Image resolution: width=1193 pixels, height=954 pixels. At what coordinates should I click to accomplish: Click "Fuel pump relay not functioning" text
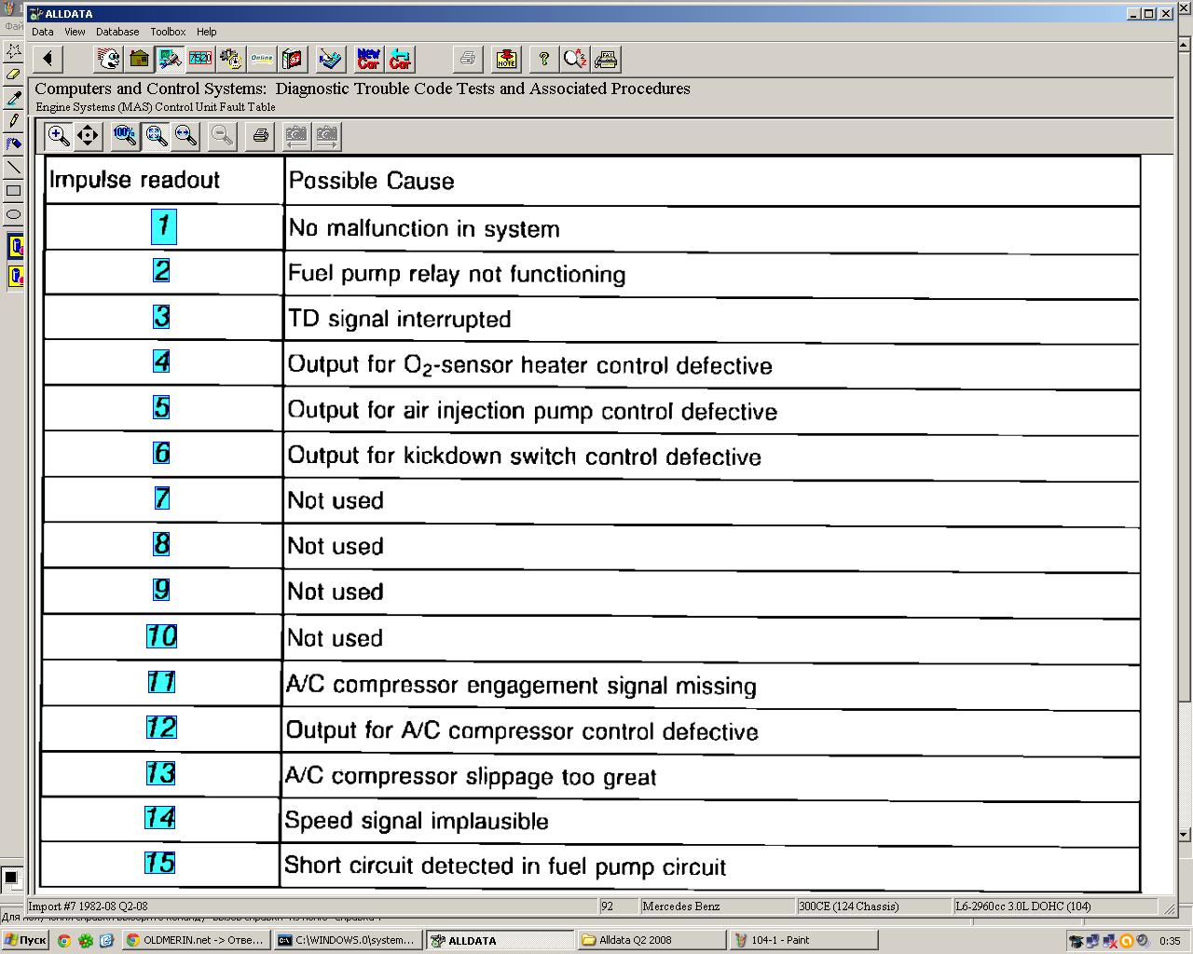click(457, 274)
